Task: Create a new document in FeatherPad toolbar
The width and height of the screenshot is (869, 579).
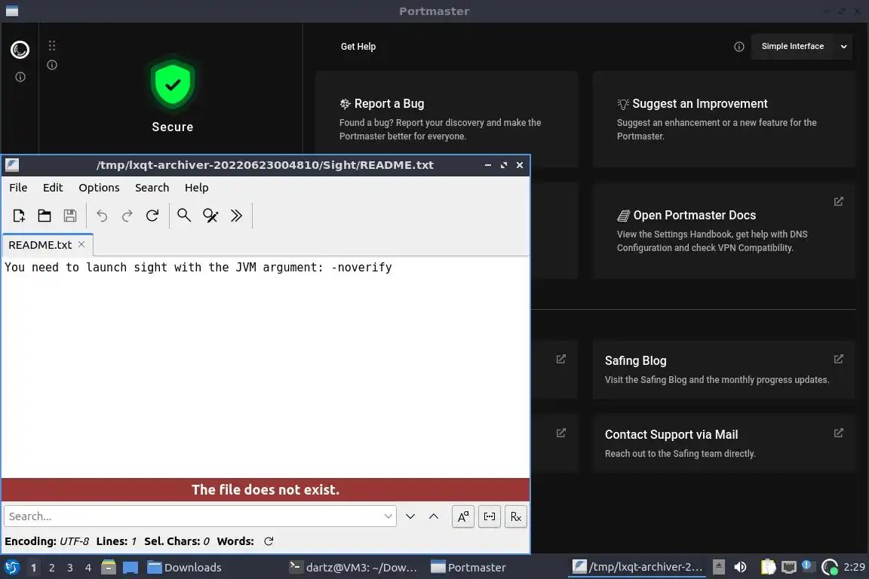Action: pos(19,216)
